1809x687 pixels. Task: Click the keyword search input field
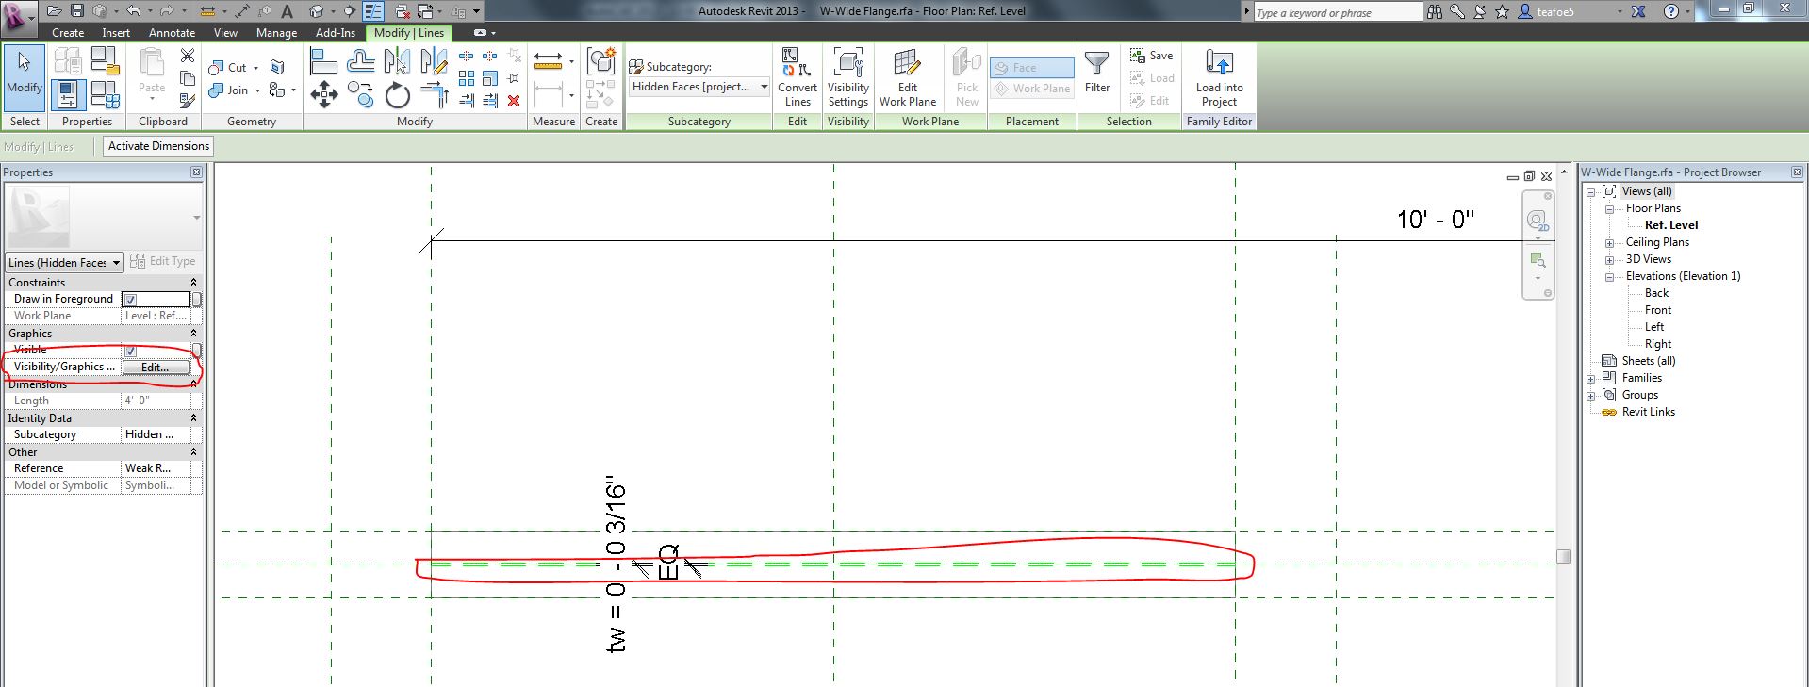coord(1338,12)
